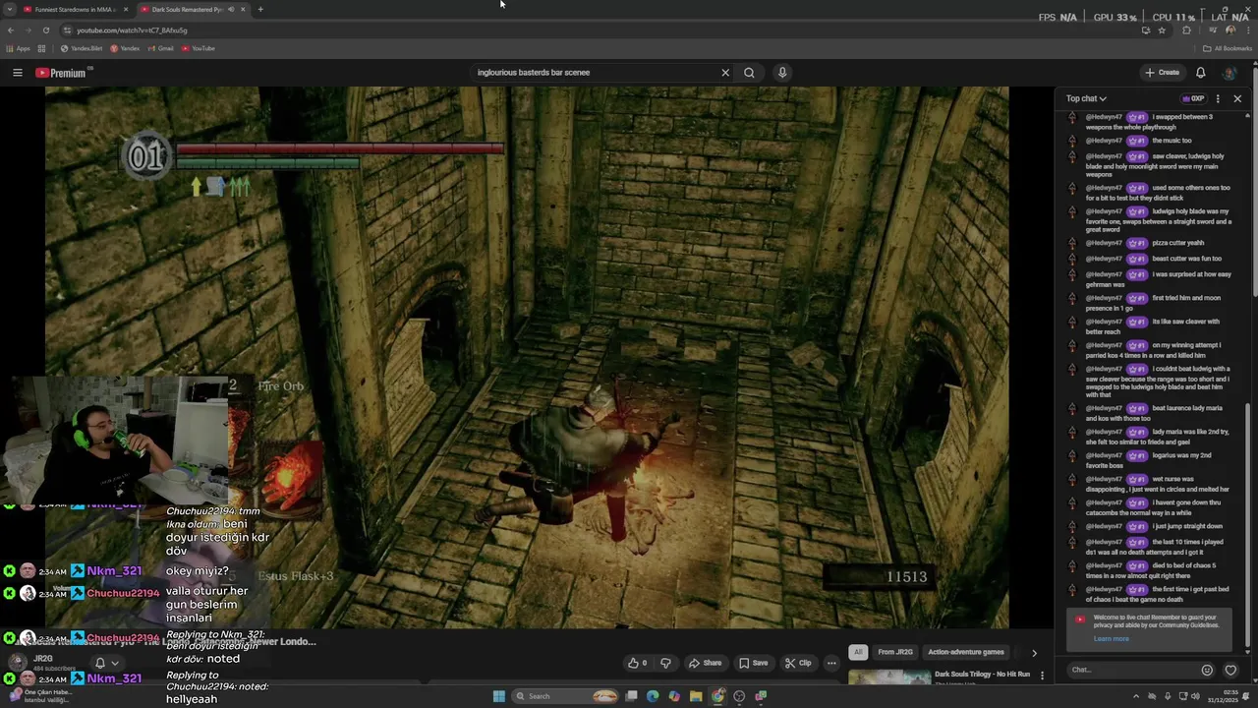This screenshot has height=708, width=1258.
Task: Open a new browser tab
Action: (260, 9)
